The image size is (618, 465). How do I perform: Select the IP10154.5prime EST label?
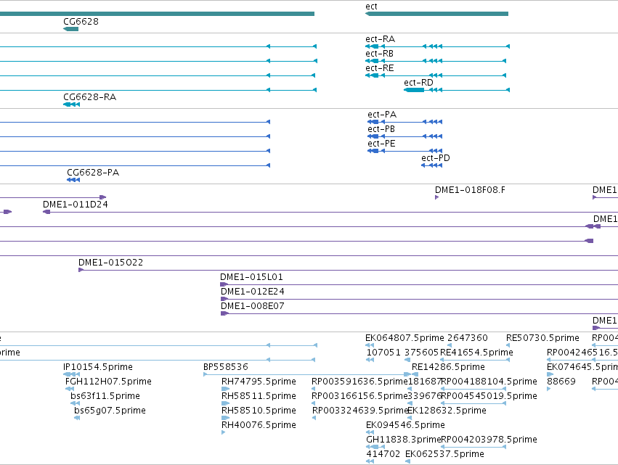(98, 367)
